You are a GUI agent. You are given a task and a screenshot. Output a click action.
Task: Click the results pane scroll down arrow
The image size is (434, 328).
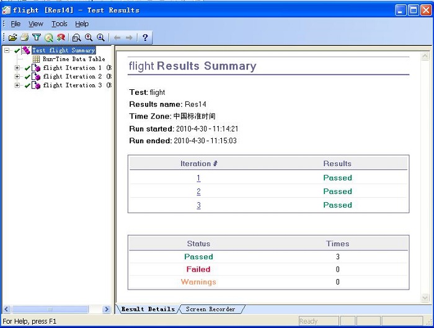click(x=425, y=298)
